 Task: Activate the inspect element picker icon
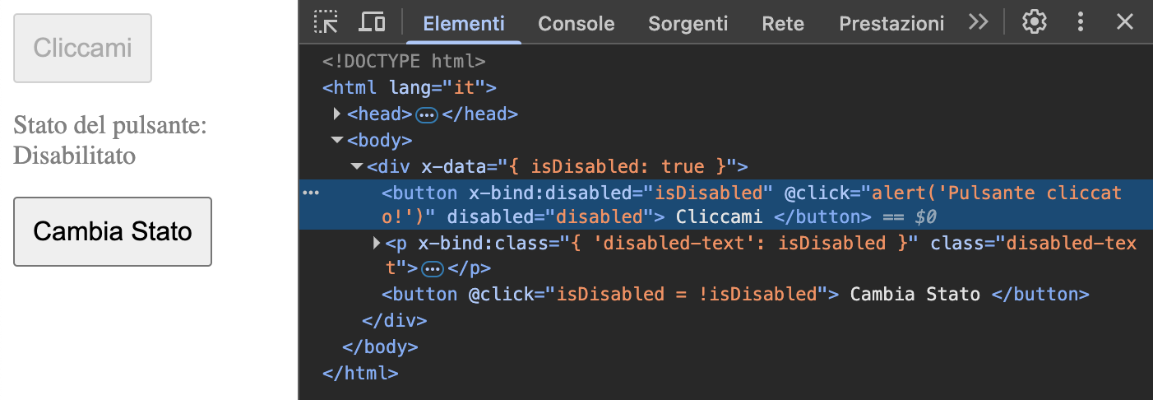tap(326, 22)
